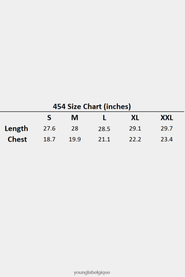This screenshot has height=277, width=185.
Task: Click the 29.1 length value for XL
Action: tap(135, 128)
